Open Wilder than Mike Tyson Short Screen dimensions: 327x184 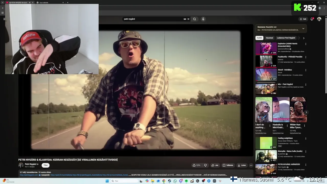click(x=298, y=110)
